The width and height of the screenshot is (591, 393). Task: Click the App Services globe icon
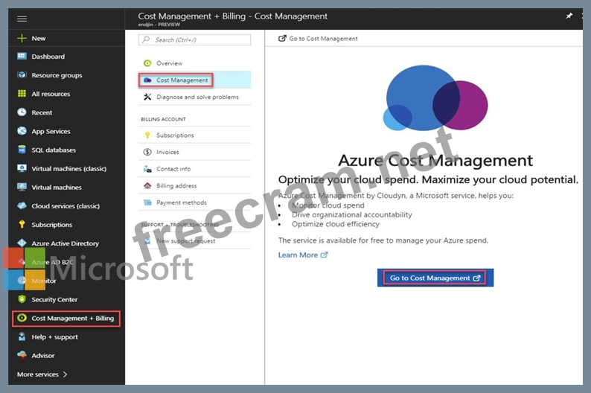(x=22, y=131)
